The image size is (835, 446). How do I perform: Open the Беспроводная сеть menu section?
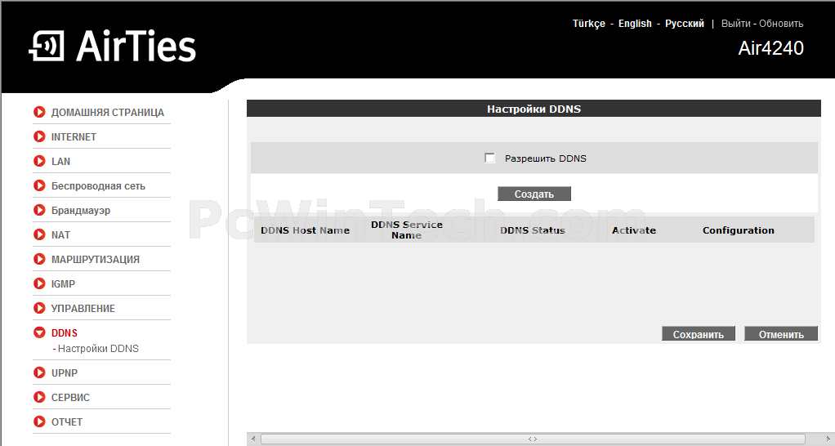click(x=98, y=186)
